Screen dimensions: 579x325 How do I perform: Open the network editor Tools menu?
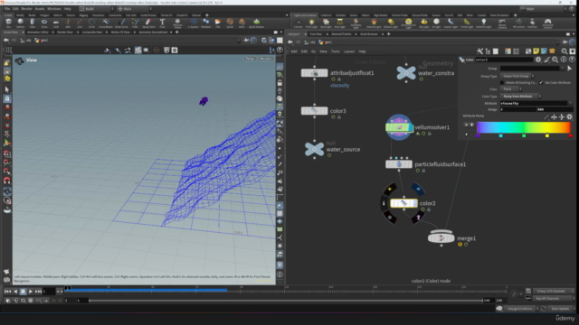[336, 51]
